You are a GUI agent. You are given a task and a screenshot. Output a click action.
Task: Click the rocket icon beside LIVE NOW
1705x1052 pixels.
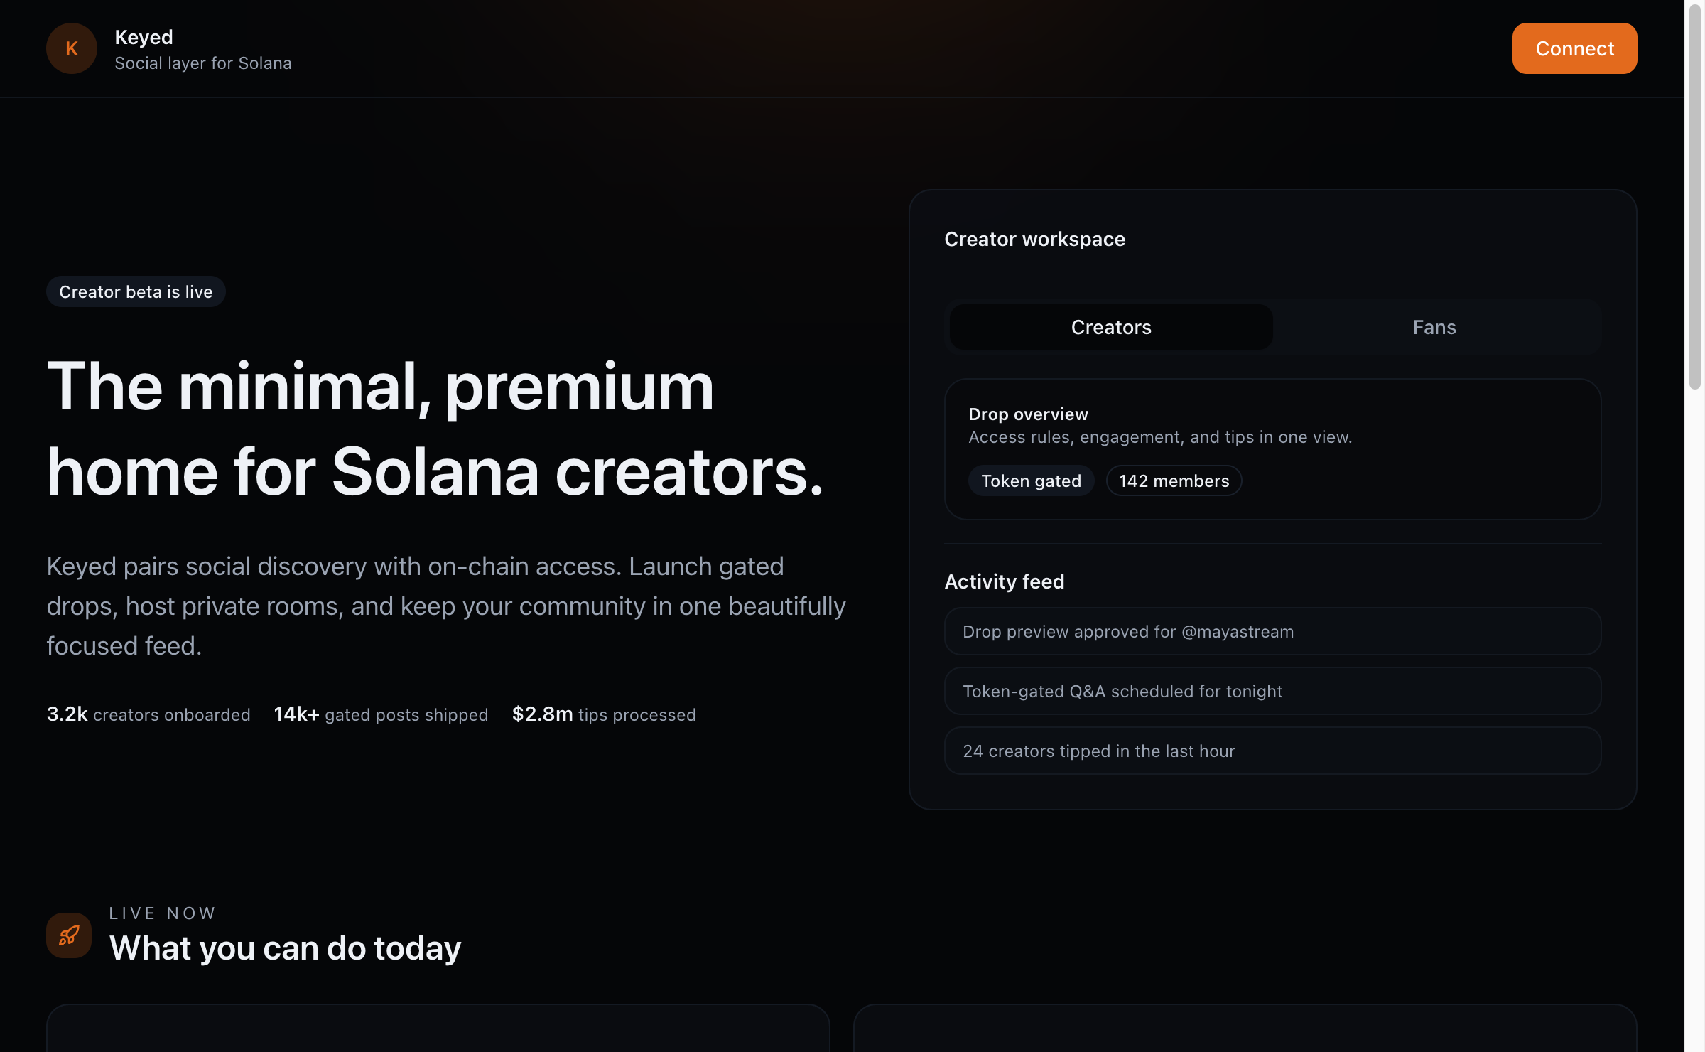pyautogui.click(x=68, y=935)
